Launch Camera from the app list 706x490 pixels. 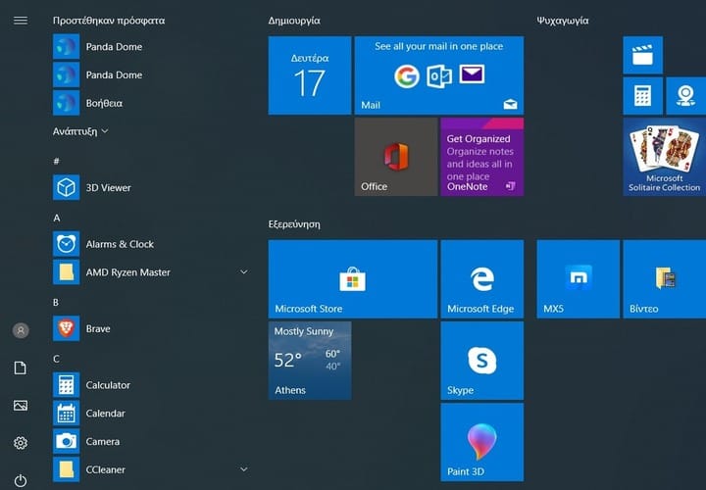pyautogui.click(x=152, y=441)
